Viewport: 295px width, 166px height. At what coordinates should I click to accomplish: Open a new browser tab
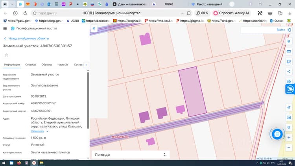pos(232,4)
